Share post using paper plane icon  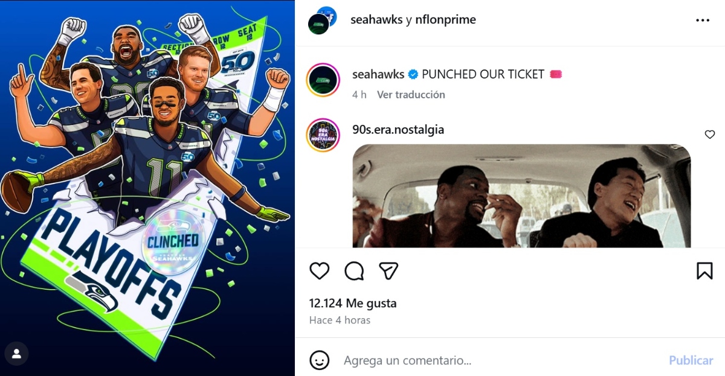[x=388, y=271]
